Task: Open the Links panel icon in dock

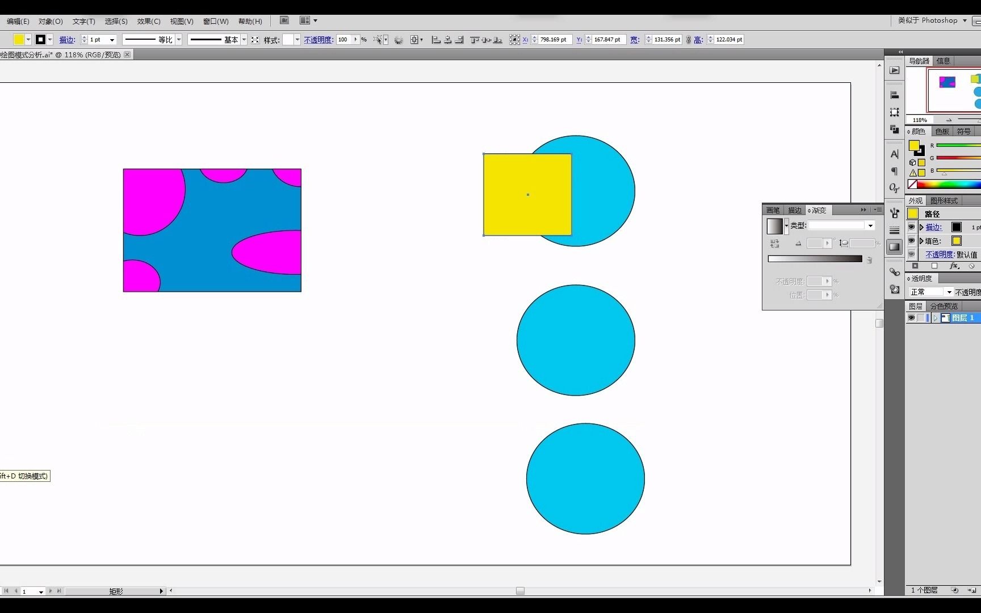Action: (895, 272)
